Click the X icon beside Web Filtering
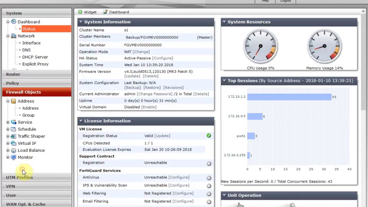Image resolution: width=368 pixels, height=207 pixels. (209, 194)
